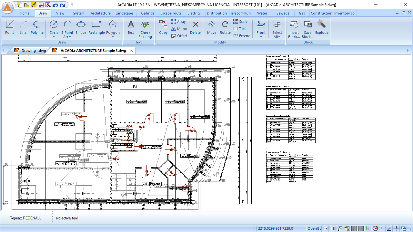The height and width of the screenshot is (232, 413).
Task: Select the Move tool
Action: point(212,27)
